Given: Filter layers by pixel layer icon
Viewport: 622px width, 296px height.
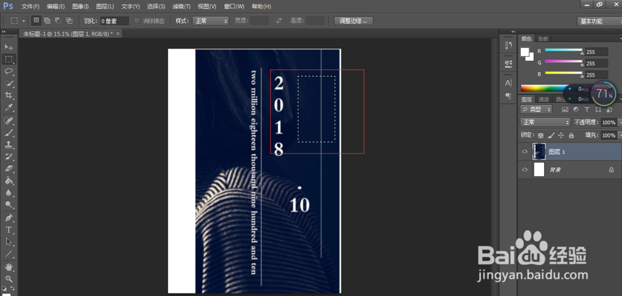Looking at the screenshot, I should [565, 109].
